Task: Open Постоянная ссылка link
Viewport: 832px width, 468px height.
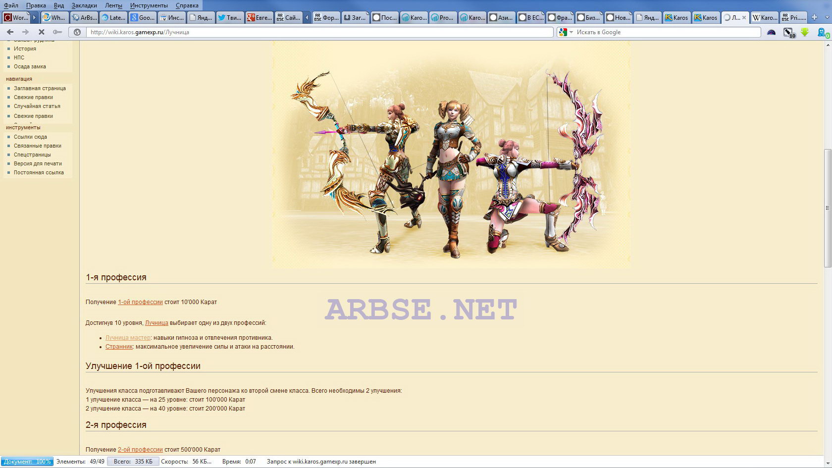Action: [x=39, y=172]
